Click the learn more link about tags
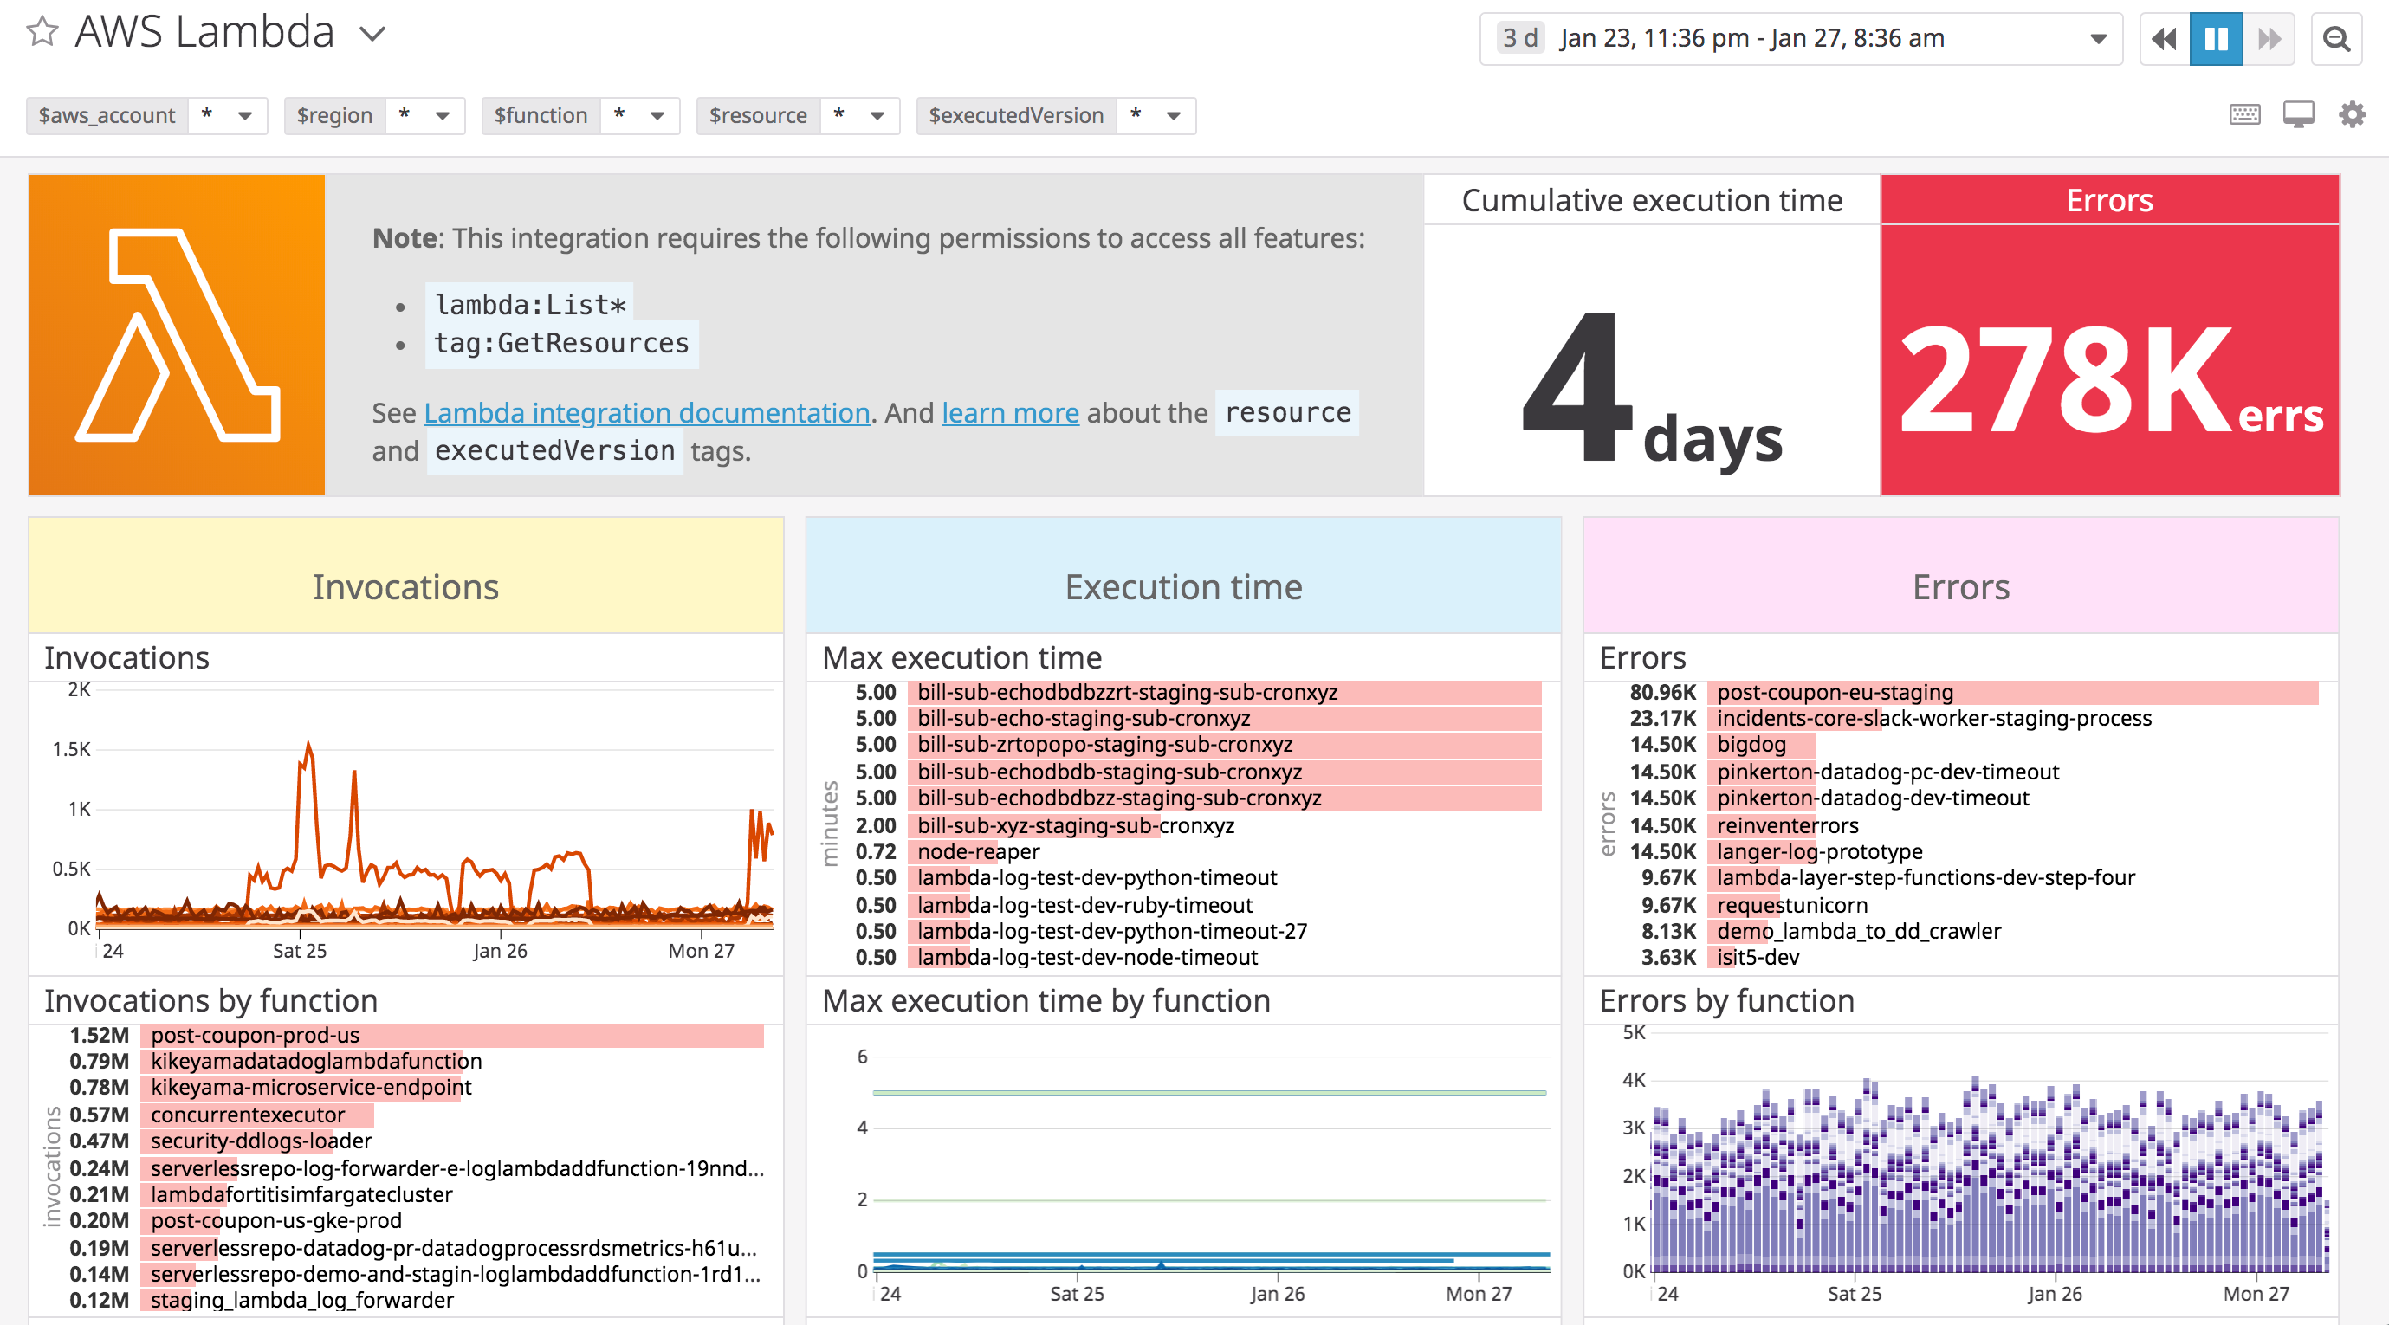The width and height of the screenshot is (2389, 1325). (1009, 414)
